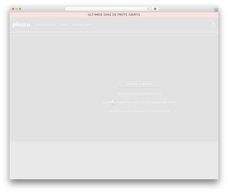This screenshot has height=193, width=228.
Task: Select text 'Do vinho ao cinza' line
Action: coord(139,111)
